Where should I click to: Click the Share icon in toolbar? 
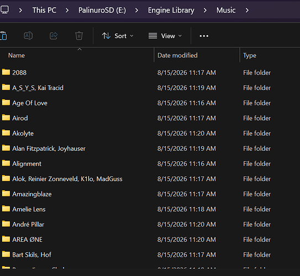tap(54, 36)
